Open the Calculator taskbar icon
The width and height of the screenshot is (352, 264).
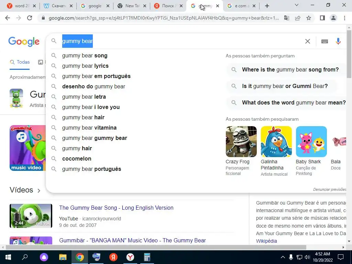(x=147, y=257)
